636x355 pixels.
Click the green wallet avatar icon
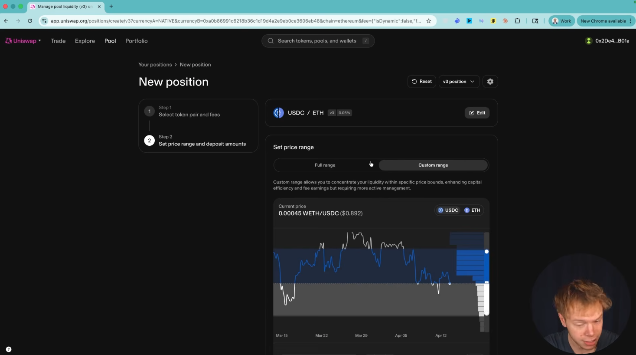pyautogui.click(x=589, y=41)
